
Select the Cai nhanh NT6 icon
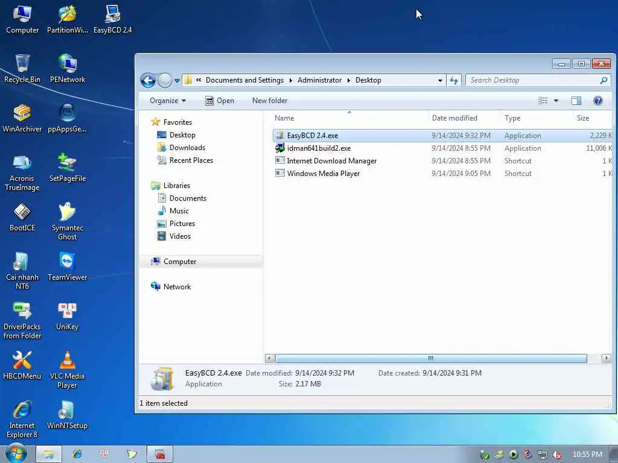22,271
